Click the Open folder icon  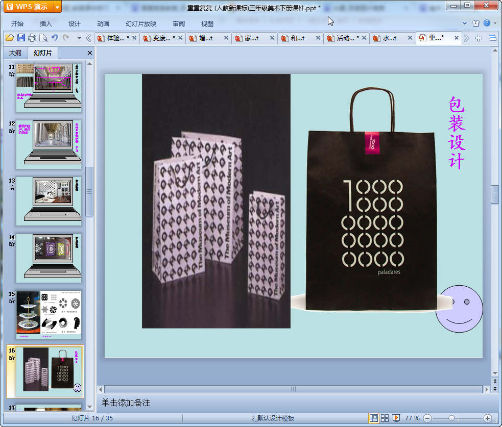click(x=9, y=38)
